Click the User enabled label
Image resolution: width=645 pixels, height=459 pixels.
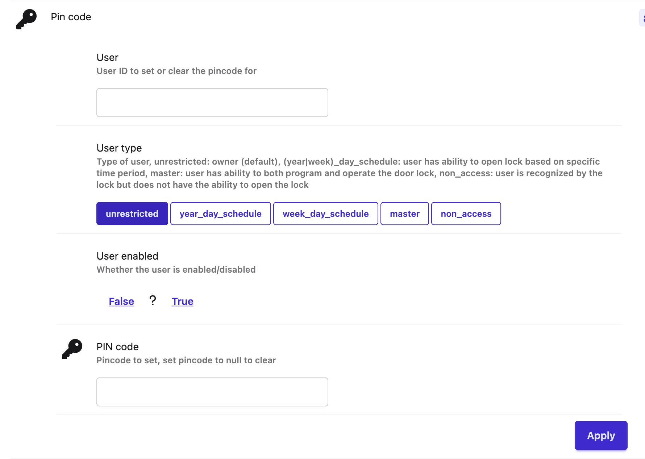[127, 256]
